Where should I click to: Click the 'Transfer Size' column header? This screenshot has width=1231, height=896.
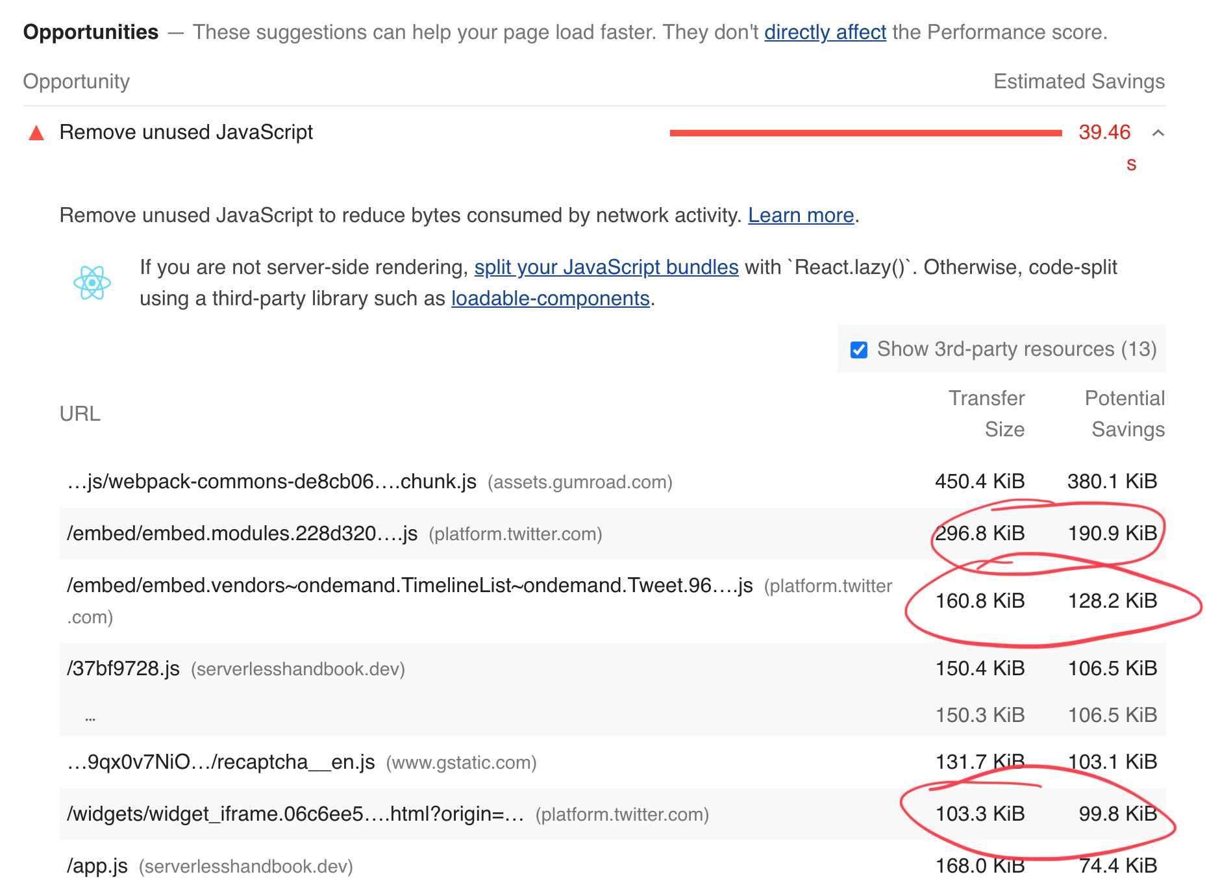coord(986,414)
